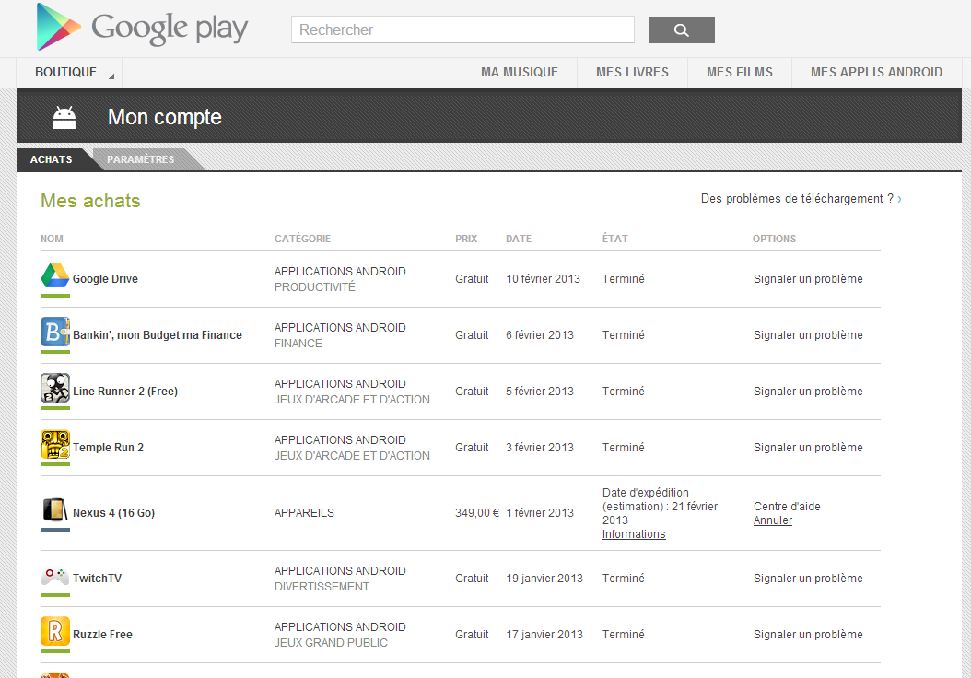Open Informations link for Nexus 4 shipping
Viewport: 971px width, 678px height.
click(634, 535)
